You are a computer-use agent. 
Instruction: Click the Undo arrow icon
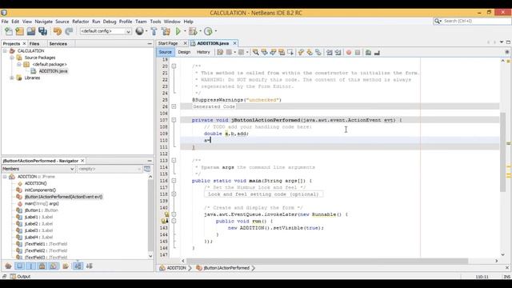click(58, 31)
